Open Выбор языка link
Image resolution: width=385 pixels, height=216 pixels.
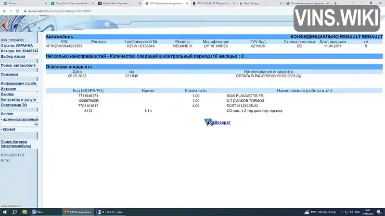click(13, 56)
